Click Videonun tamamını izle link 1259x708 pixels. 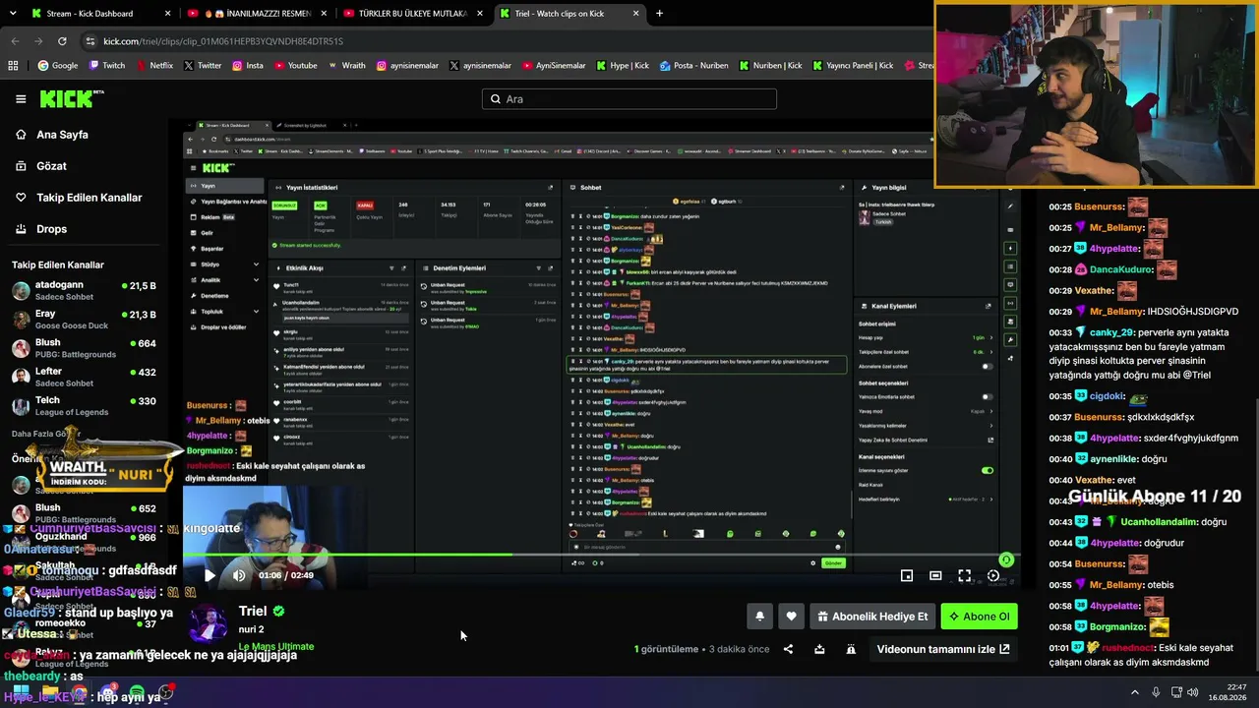tap(943, 649)
